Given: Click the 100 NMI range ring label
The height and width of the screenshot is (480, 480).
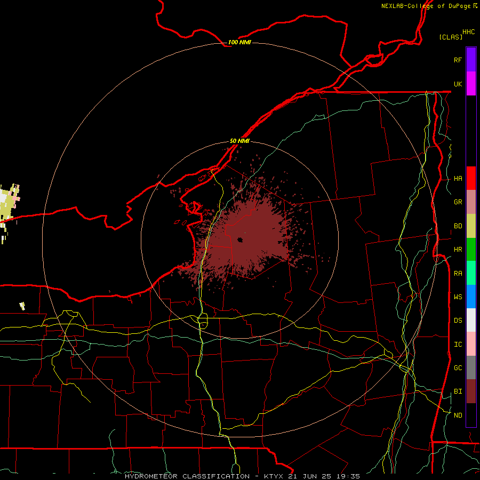Looking at the screenshot, I should 239,42.
